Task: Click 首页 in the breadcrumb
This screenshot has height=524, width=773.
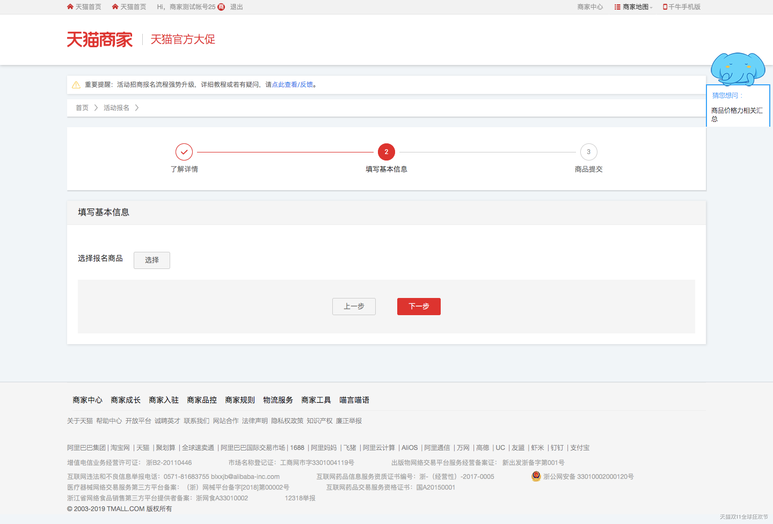Action: [x=82, y=108]
